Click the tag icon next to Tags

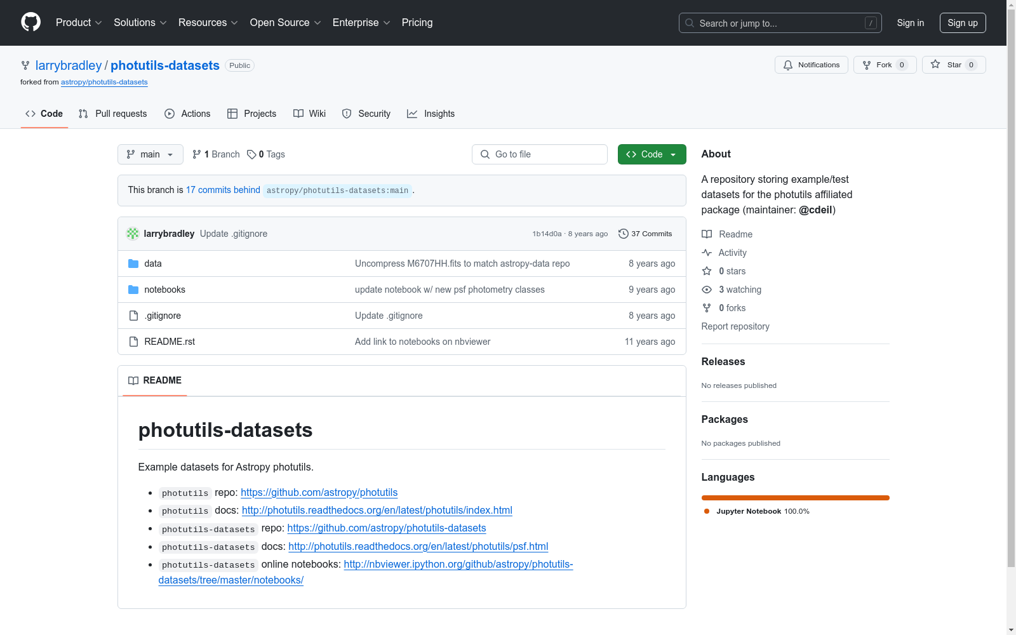251,154
